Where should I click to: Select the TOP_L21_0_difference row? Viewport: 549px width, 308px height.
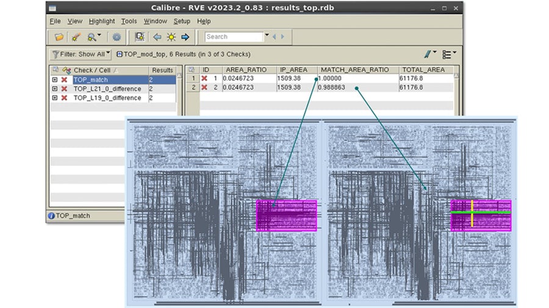coord(113,89)
